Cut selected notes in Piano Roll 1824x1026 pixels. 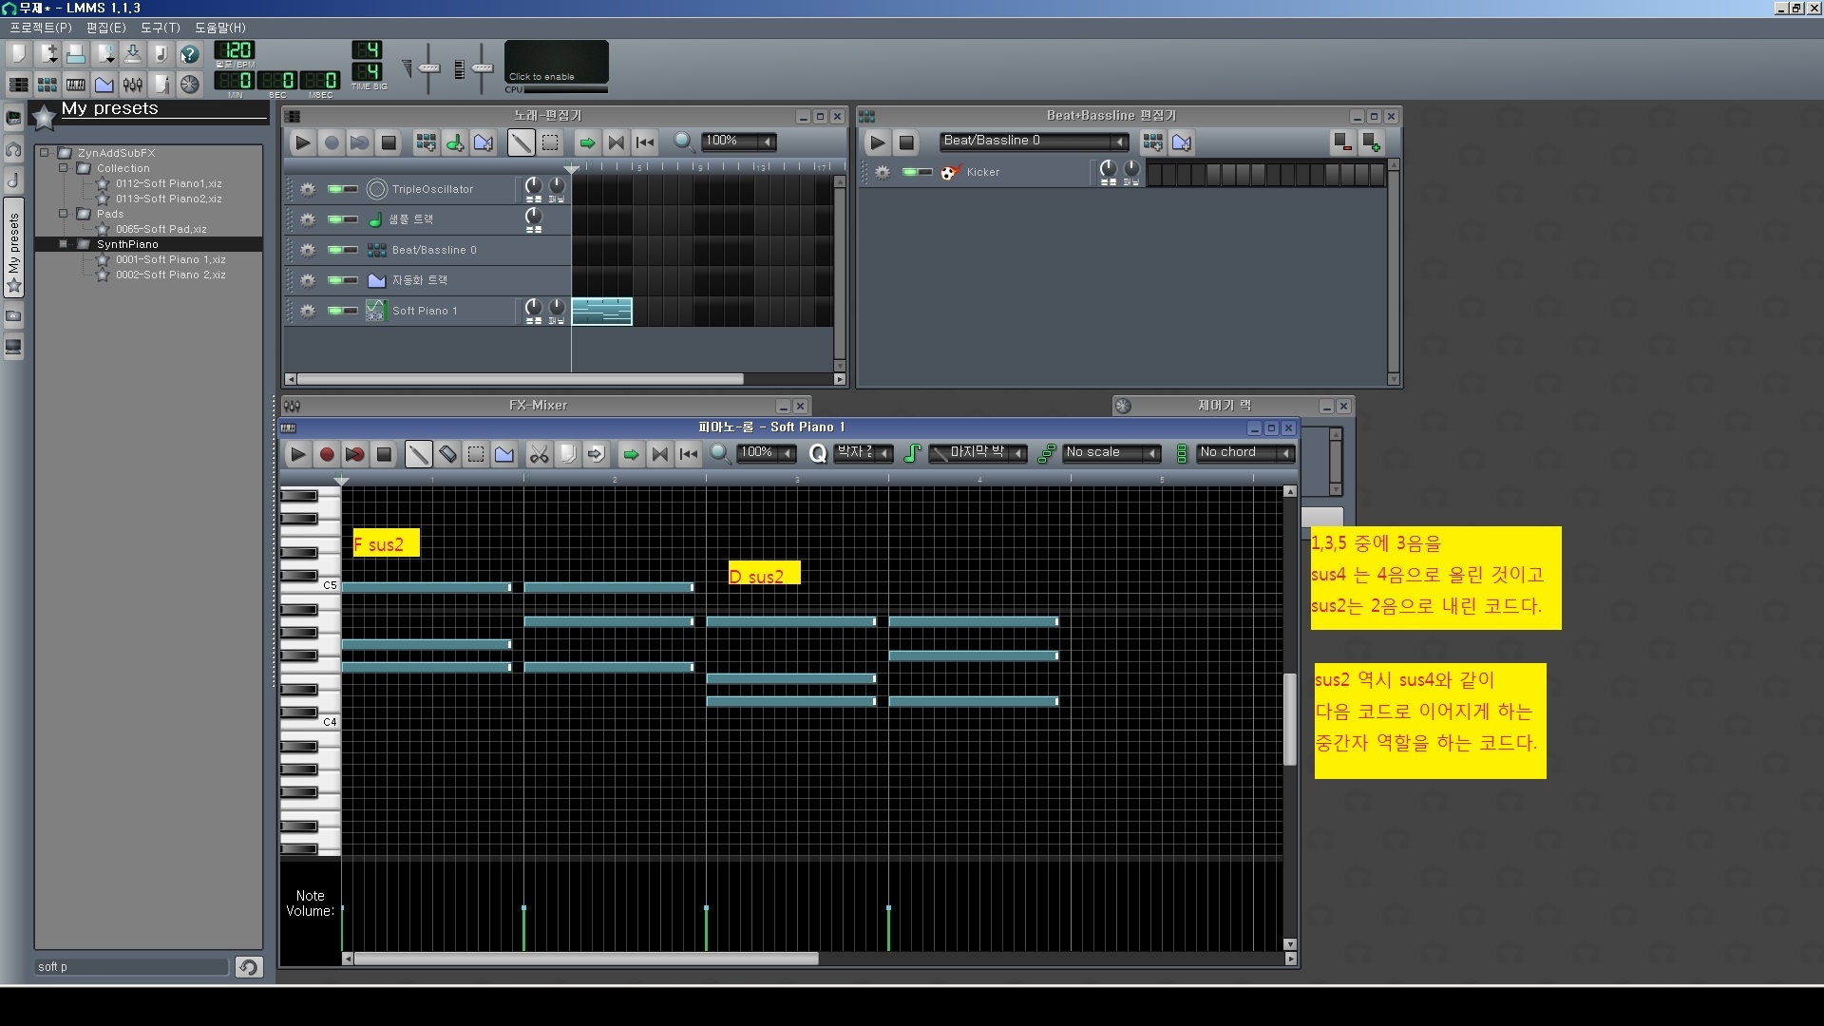coord(539,454)
